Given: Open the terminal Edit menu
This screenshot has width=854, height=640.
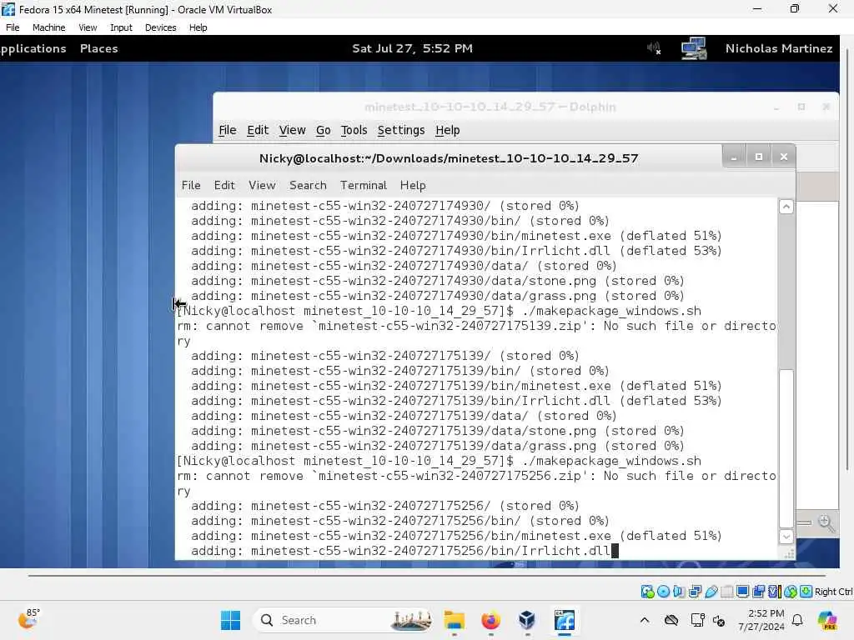Looking at the screenshot, I should click(x=224, y=185).
